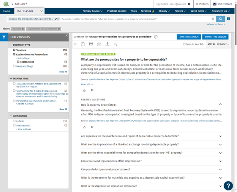Check the News and Blogs filter

click(x=14, y=66)
